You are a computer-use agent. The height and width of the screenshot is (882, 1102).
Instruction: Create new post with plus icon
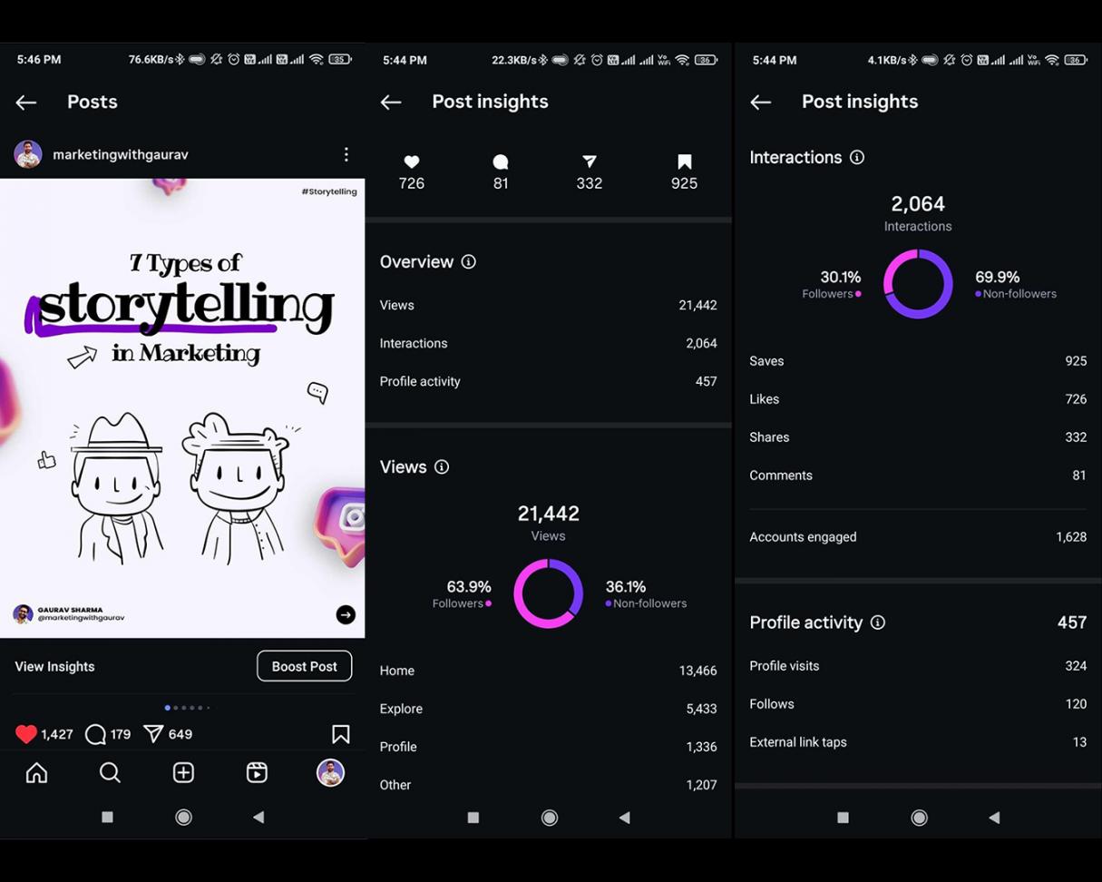point(183,772)
